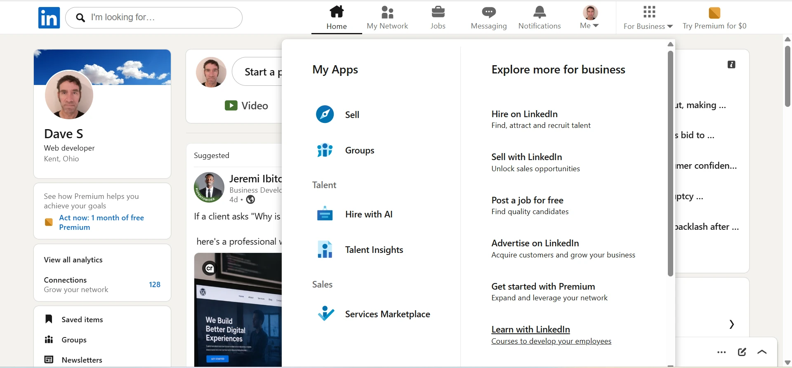792x368 pixels.
Task: Open the Hire with AI icon
Action: [x=325, y=214]
